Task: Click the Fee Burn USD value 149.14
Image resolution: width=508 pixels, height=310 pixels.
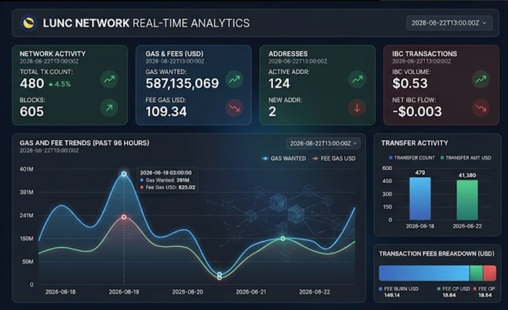Action: pyautogui.click(x=392, y=296)
